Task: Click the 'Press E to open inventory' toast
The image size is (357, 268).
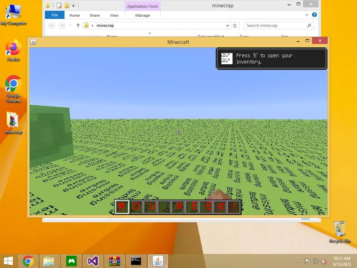Action: [x=271, y=59]
